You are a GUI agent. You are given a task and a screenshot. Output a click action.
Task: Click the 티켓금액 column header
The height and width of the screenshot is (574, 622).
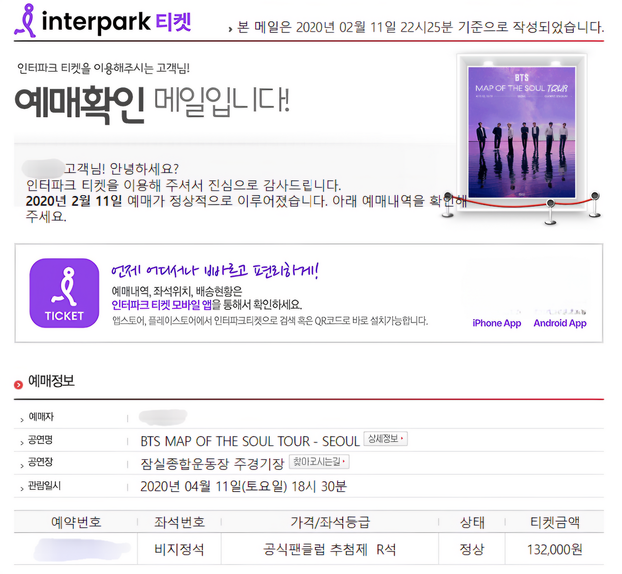[x=555, y=523]
